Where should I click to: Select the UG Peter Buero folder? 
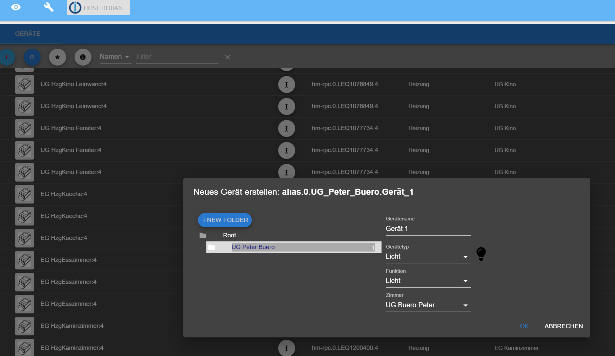point(294,247)
